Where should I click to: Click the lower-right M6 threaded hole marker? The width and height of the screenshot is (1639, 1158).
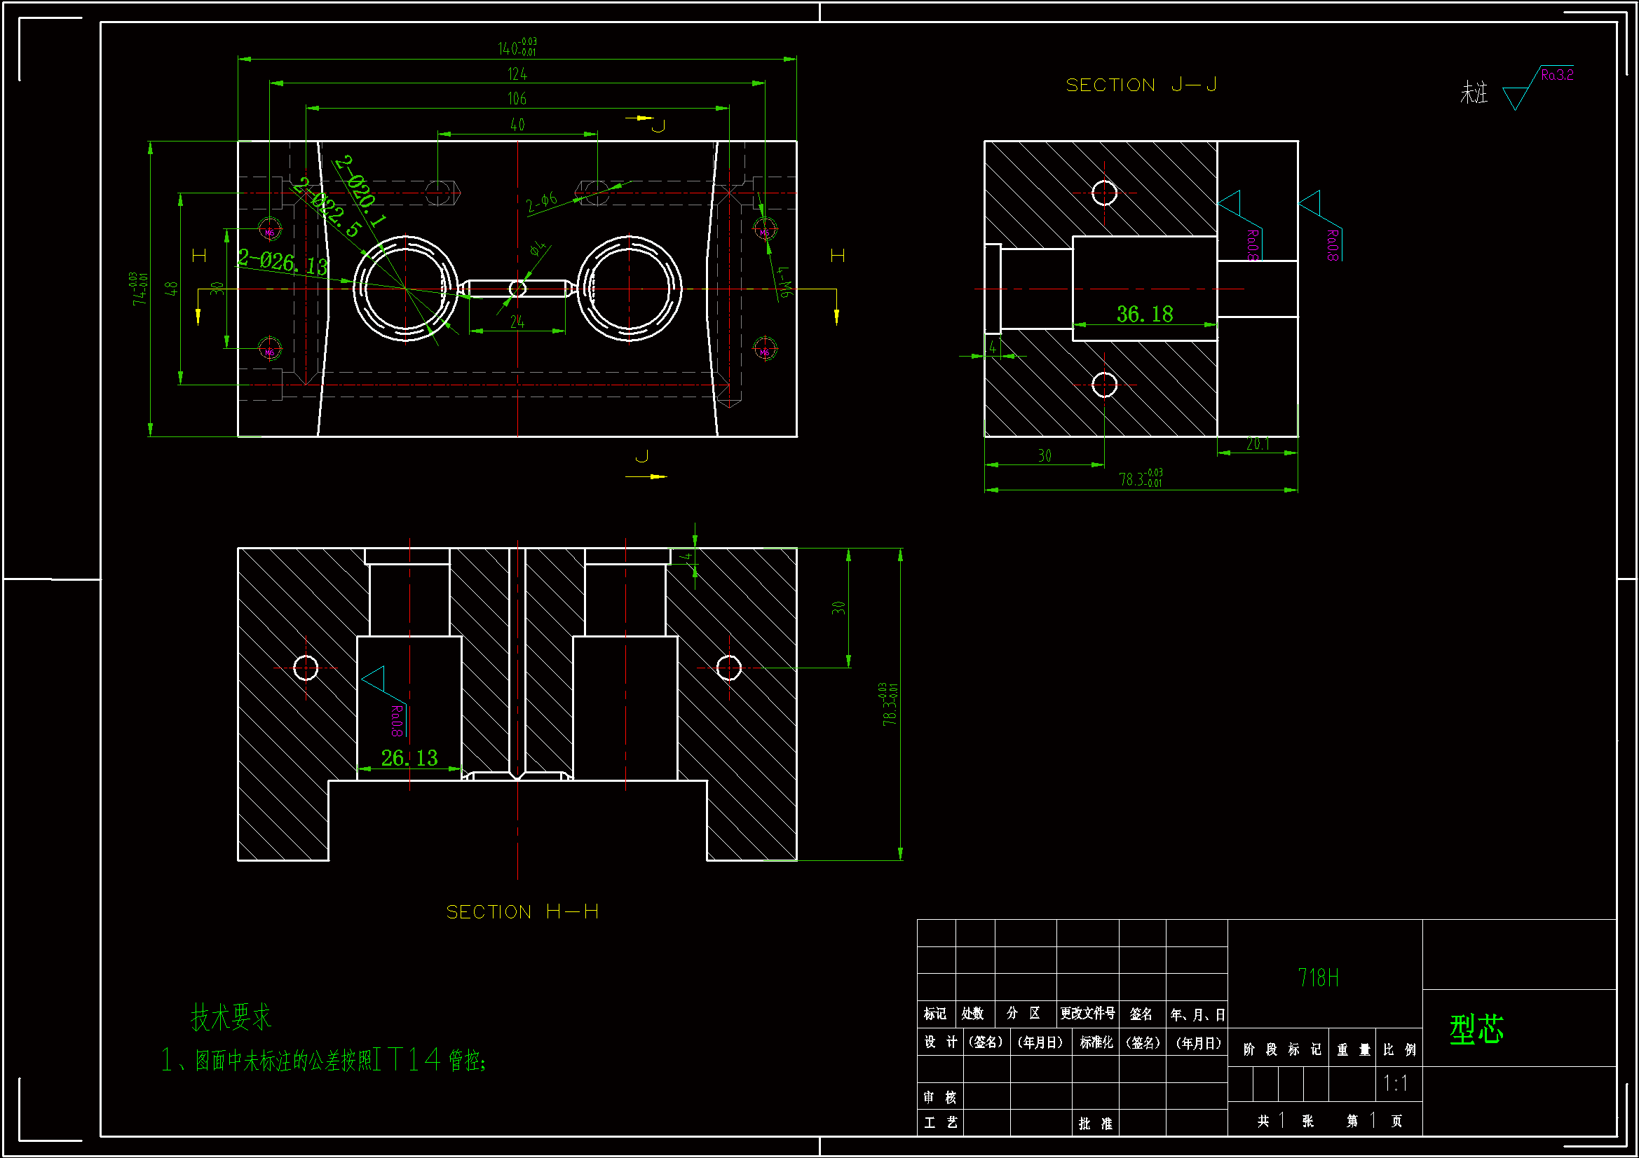click(765, 349)
